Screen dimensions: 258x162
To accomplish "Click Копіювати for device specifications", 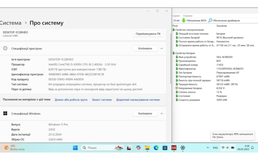I will (145, 48).
